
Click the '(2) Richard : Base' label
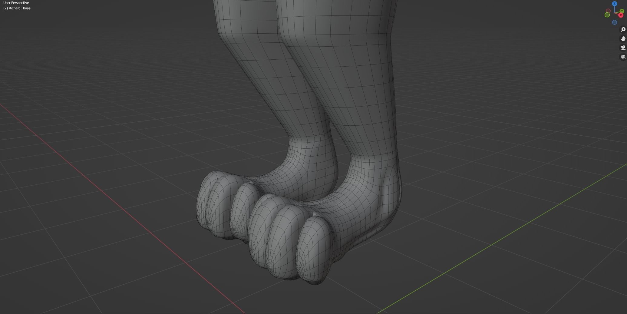(x=17, y=8)
